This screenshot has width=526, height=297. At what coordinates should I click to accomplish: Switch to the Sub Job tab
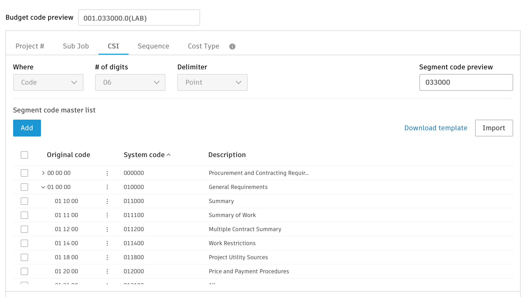click(x=76, y=46)
